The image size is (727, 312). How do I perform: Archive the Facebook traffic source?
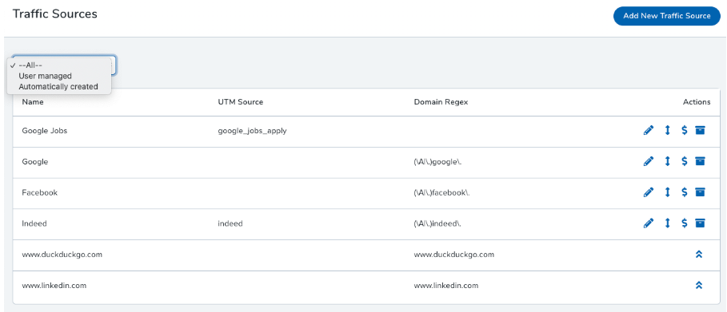tap(700, 192)
